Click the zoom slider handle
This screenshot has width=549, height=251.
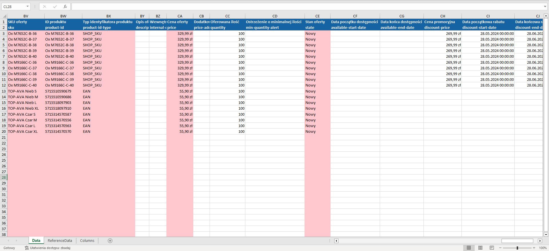point(517,248)
